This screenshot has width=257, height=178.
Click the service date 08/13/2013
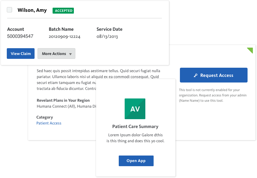click(x=107, y=36)
